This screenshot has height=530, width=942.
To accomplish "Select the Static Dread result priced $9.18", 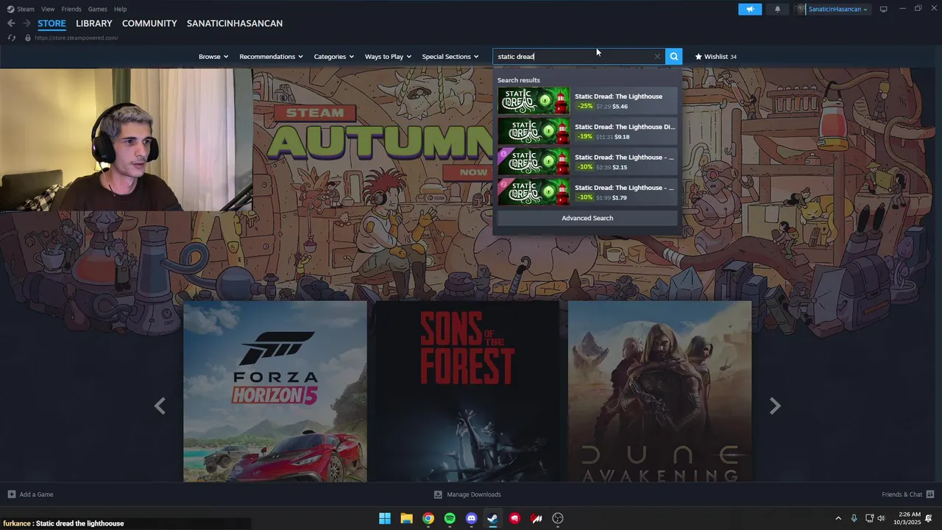I will pos(587,131).
